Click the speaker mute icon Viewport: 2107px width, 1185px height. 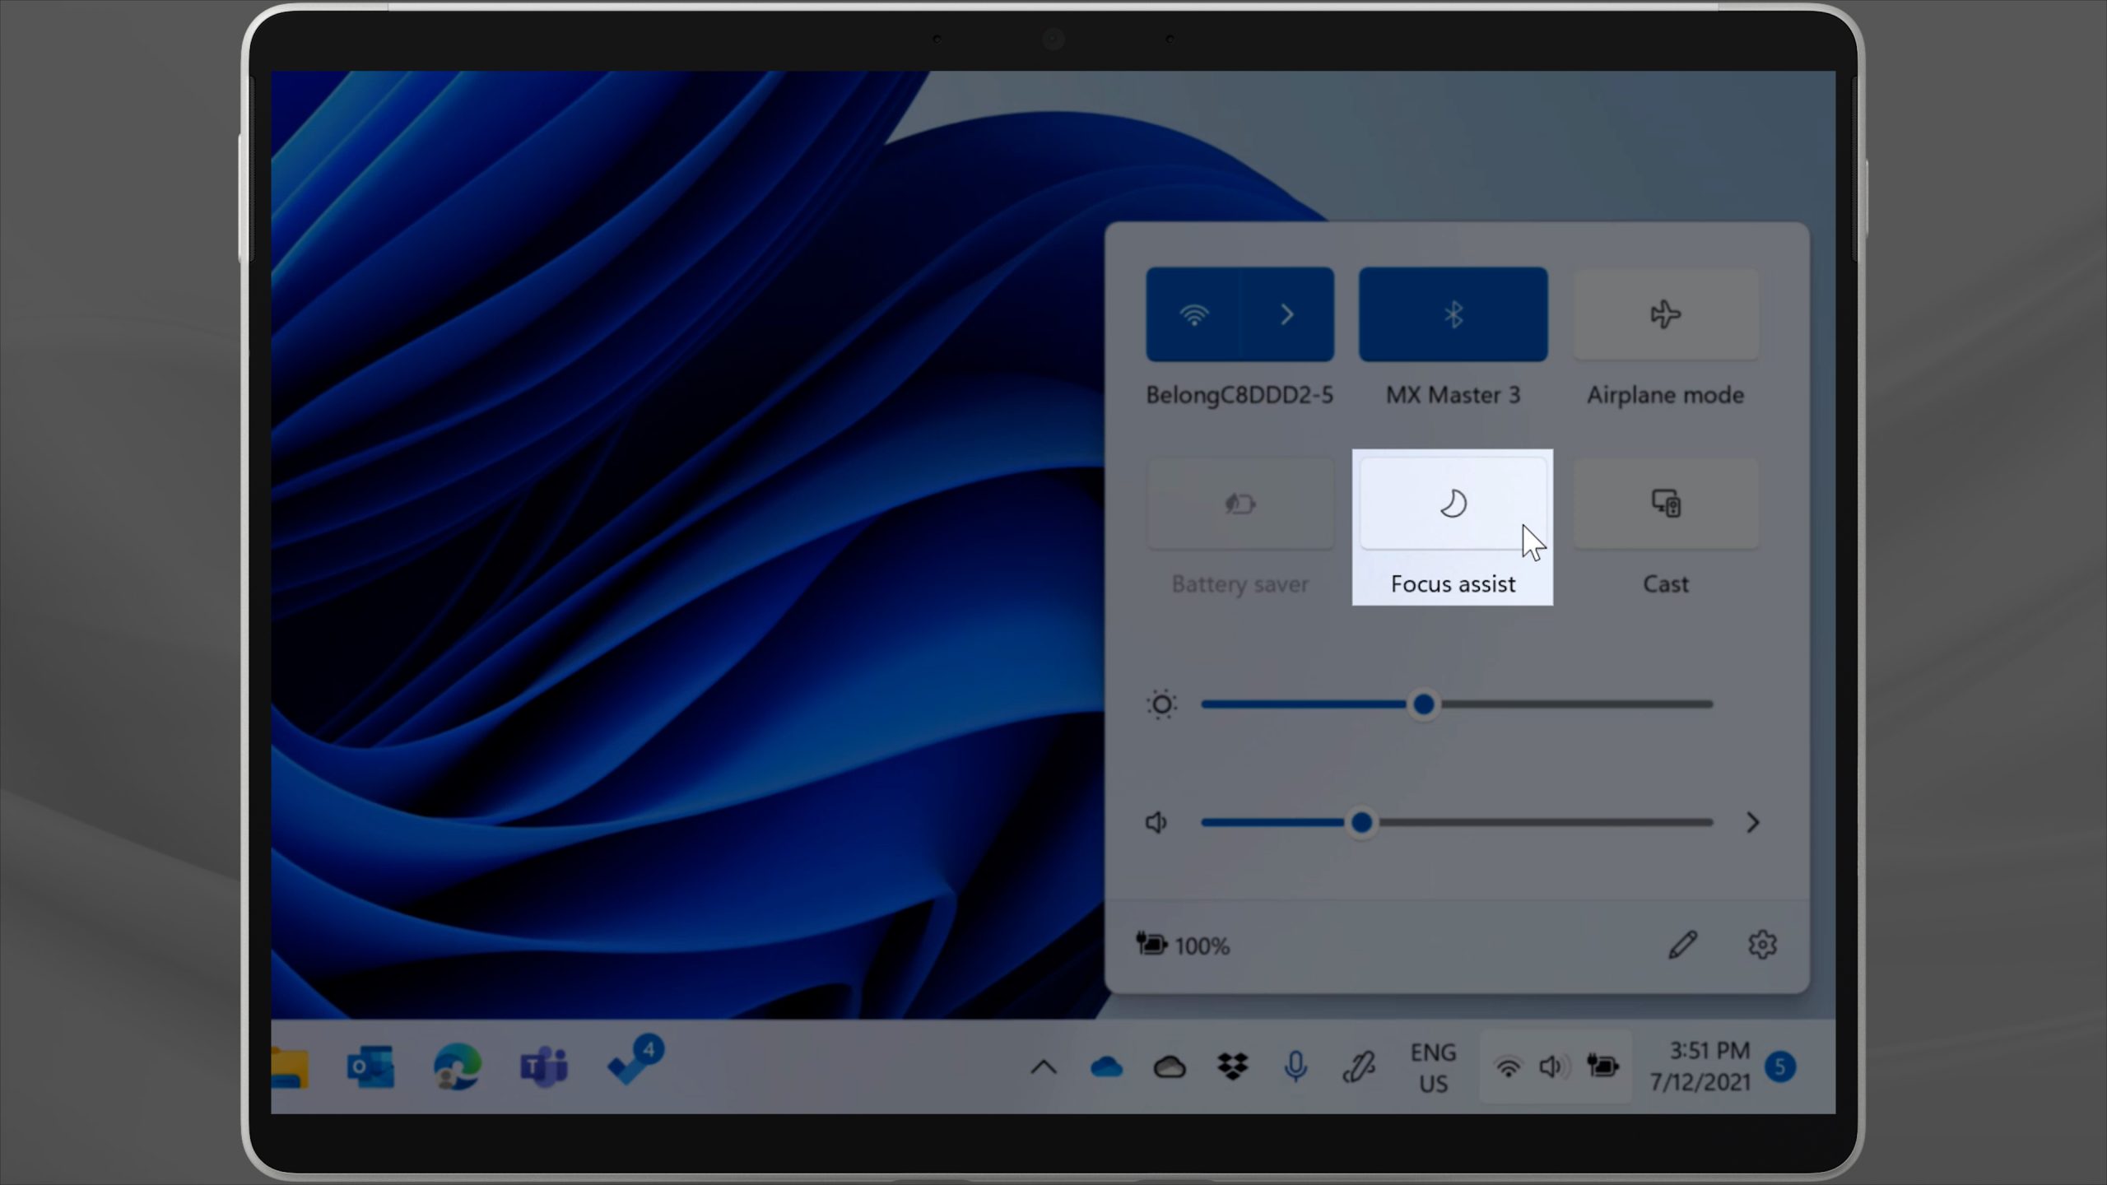click(1156, 822)
